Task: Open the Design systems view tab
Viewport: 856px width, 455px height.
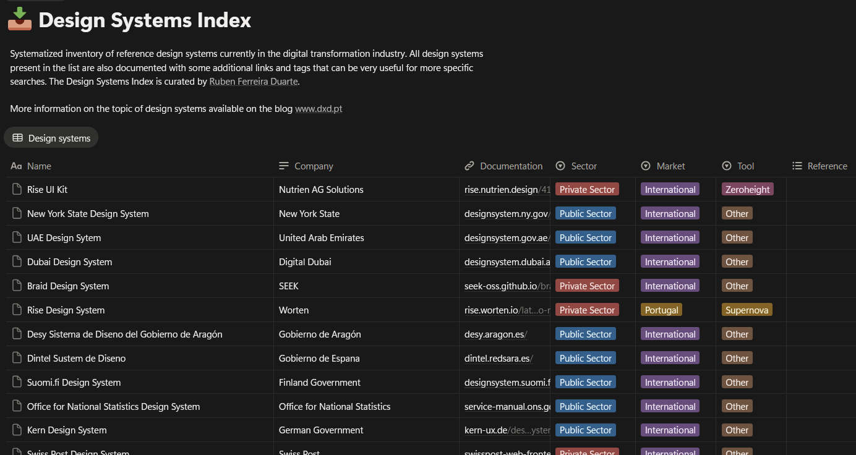Action: pos(51,138)
